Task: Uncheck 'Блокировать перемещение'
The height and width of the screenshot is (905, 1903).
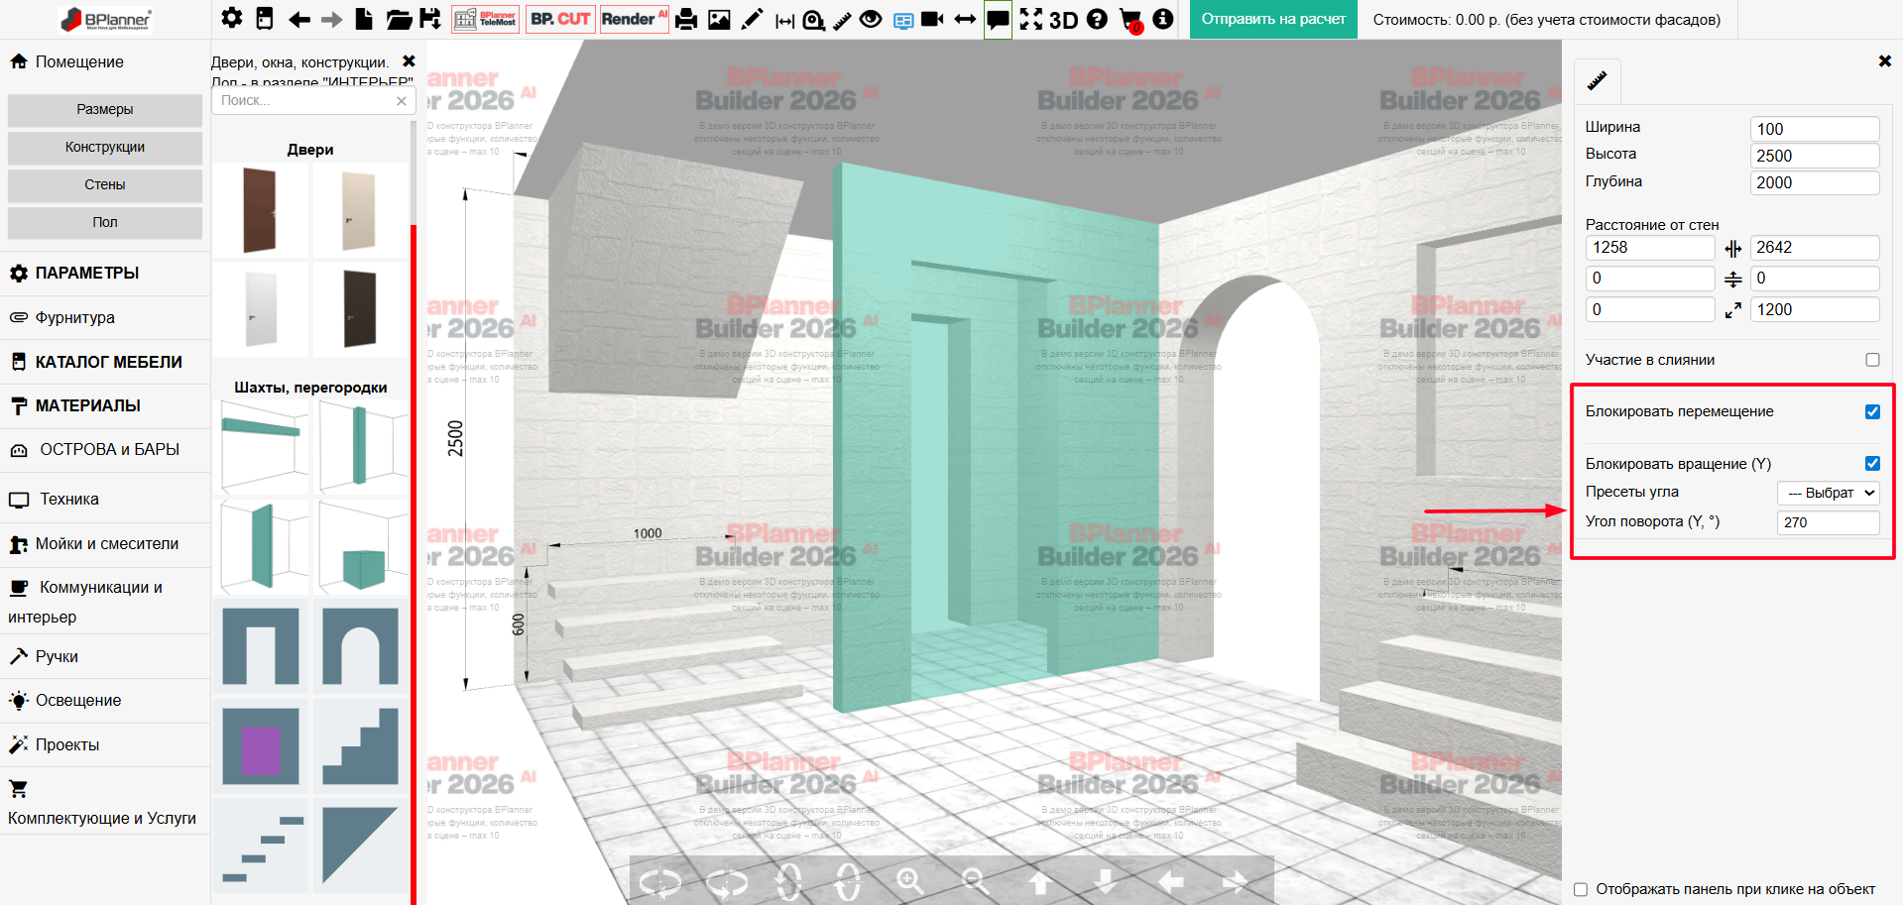Action: [x=1872, y=411]
